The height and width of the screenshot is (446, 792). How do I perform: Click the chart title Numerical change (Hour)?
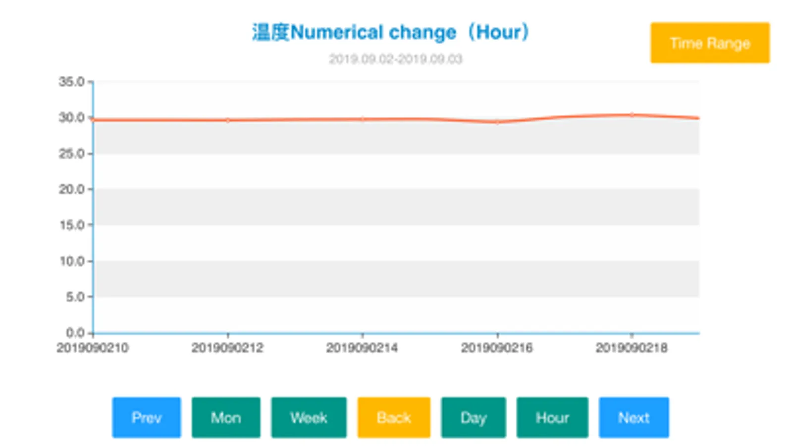tap(391, 32)
